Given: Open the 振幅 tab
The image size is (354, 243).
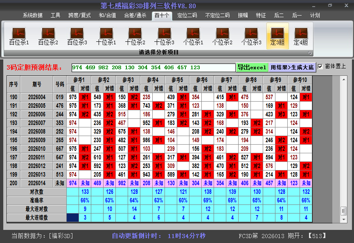Looking at the screenshot, I should 243,16.
